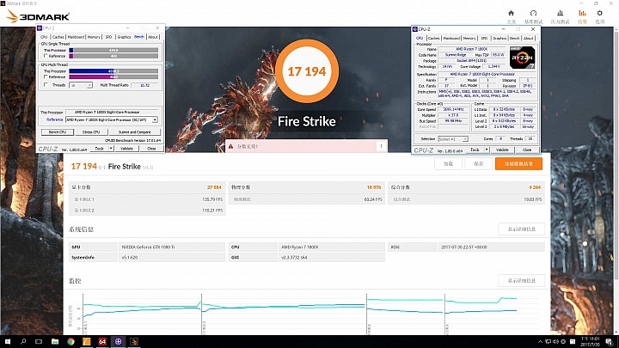Screen dimensions: 619x348
Task: Open Caches tab in right CPU-Z window
Action: click(433, 39)
